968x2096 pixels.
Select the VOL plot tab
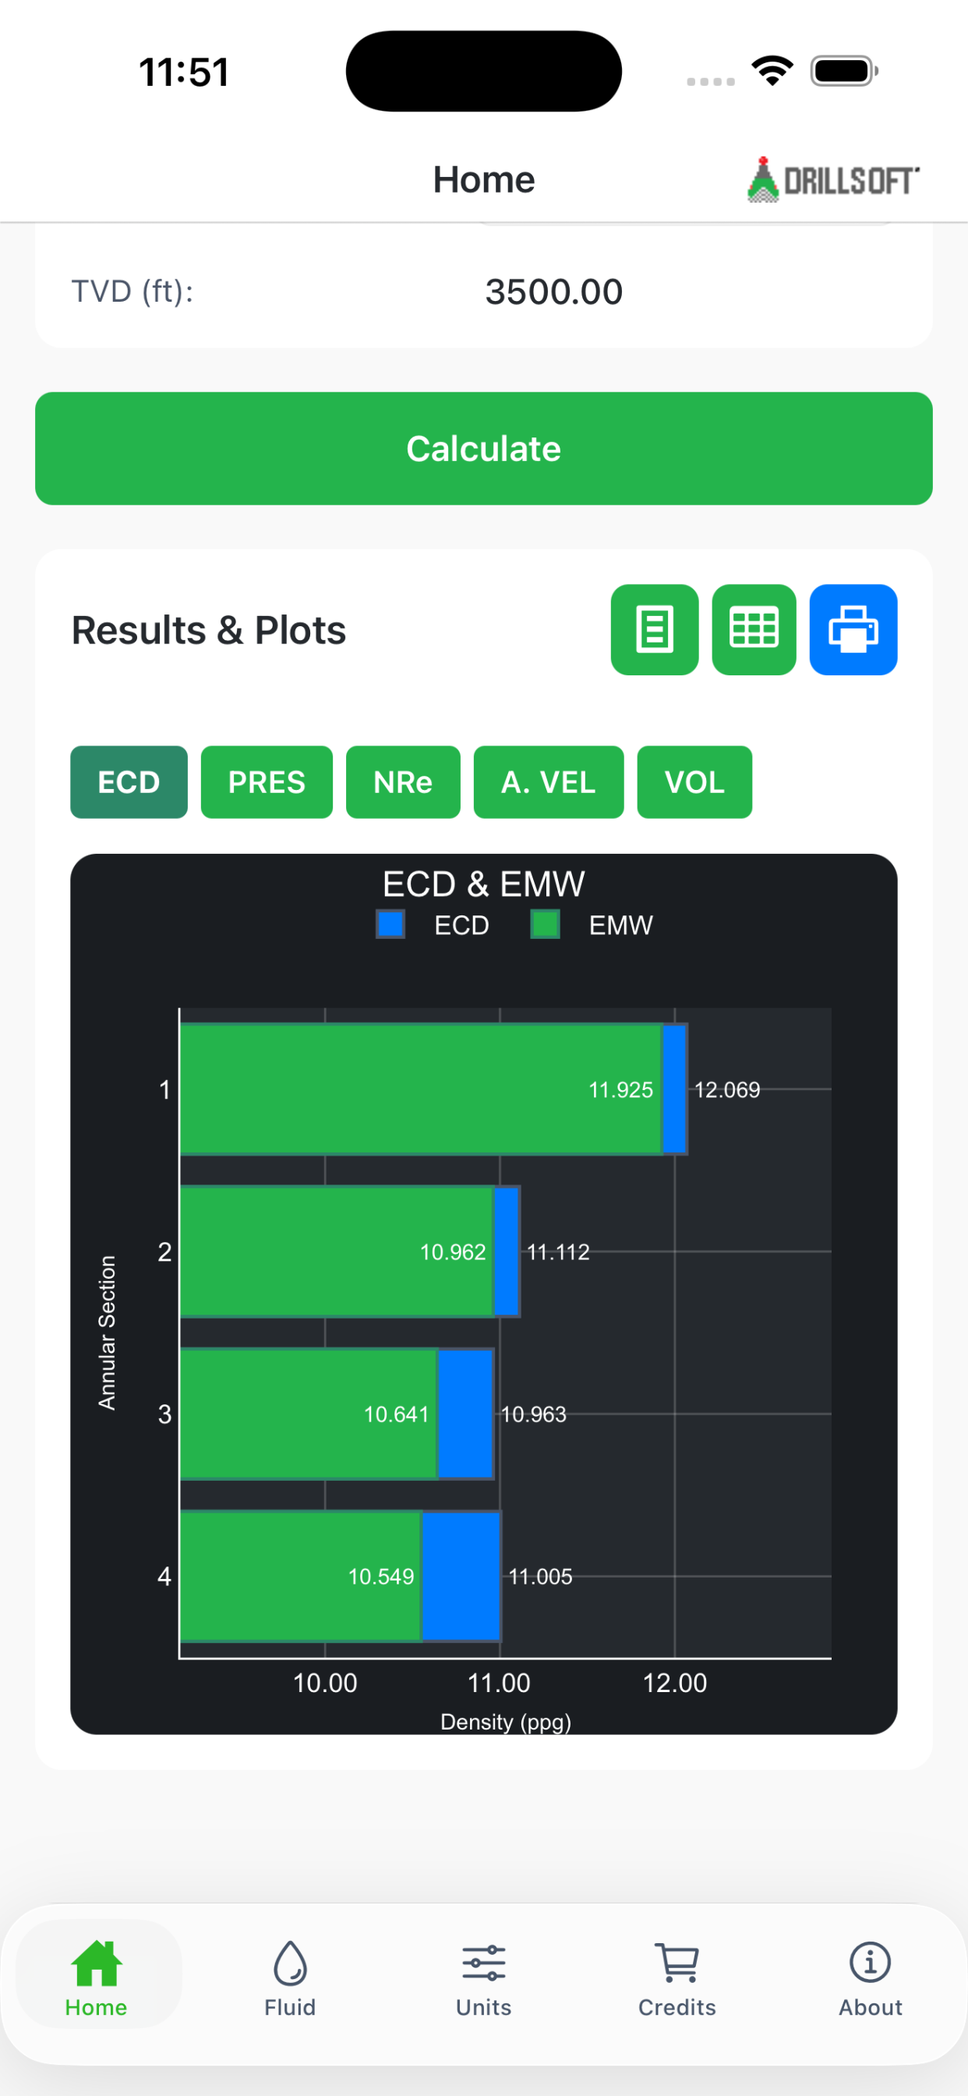coord(694,782)
